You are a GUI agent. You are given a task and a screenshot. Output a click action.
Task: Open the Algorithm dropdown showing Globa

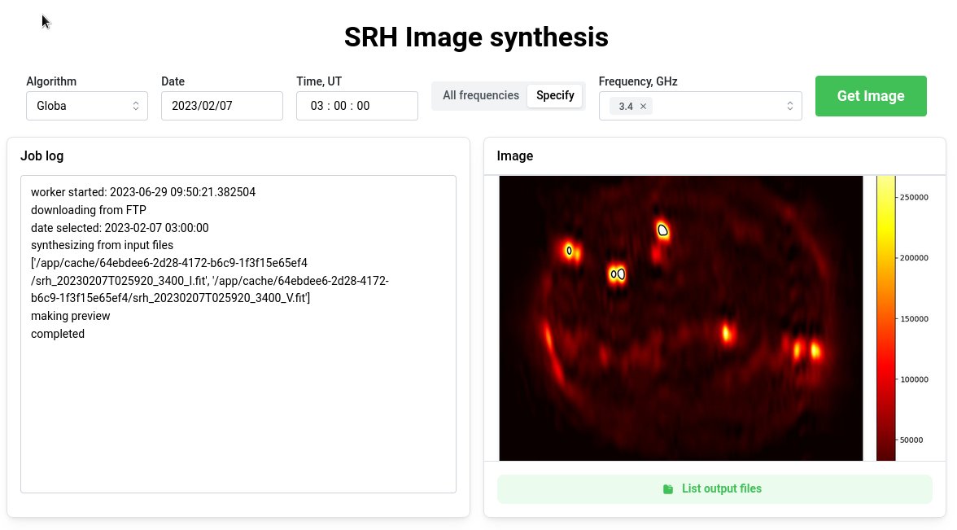(x=86, y=106)
